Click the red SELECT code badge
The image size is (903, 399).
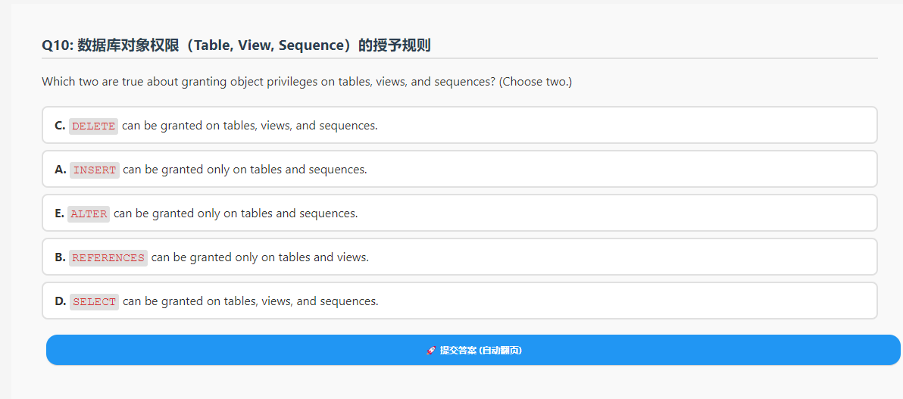95,301
